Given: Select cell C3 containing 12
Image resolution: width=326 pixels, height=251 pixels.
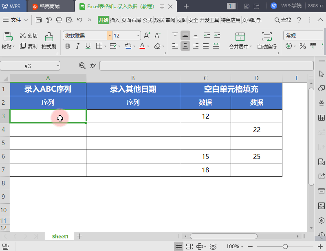Looking at the screenshot, I should [205, 116].
